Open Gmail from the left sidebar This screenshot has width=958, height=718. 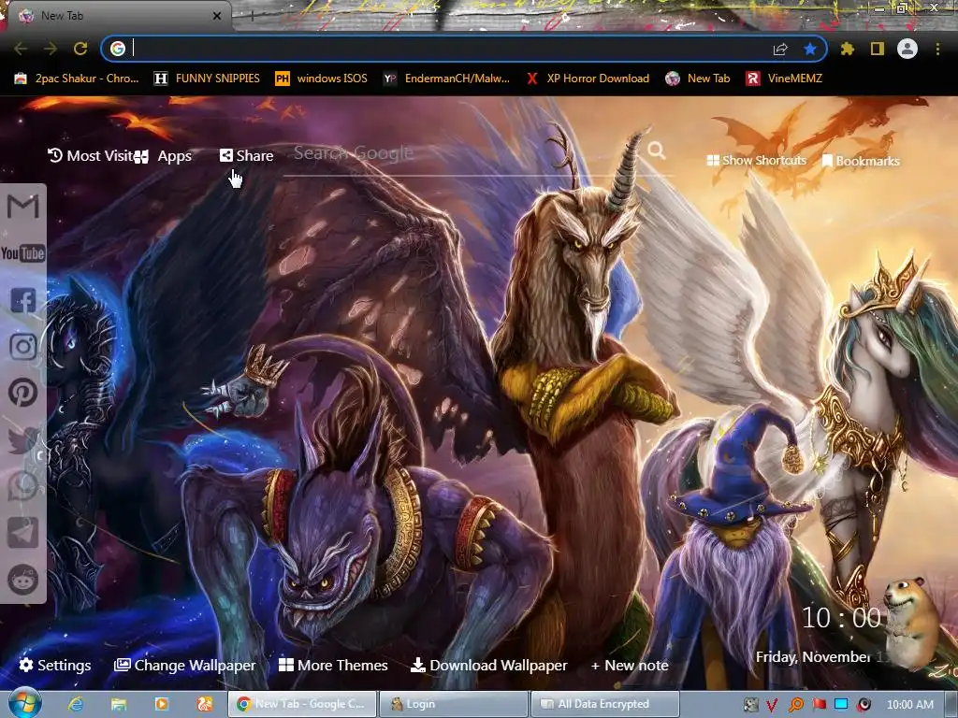[x=22, y=207]
